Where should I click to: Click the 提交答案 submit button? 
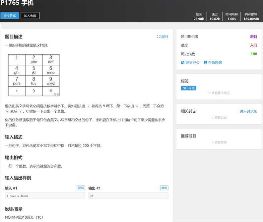[x=10, y=16]
